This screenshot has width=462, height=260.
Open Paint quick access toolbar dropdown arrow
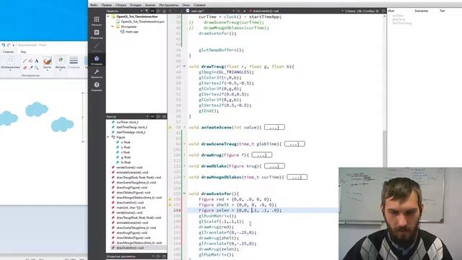(x=14, y=45)
